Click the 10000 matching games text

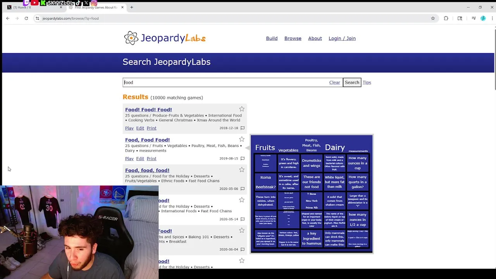(177, 98)
